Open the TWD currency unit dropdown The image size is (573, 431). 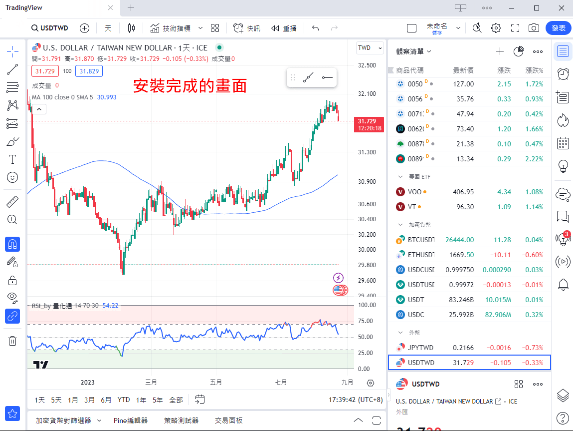[370, 47]
